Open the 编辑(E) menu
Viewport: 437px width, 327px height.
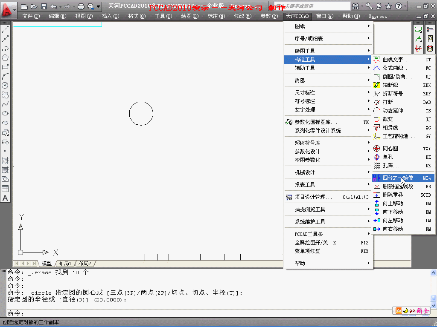click(x=58, y=16)
